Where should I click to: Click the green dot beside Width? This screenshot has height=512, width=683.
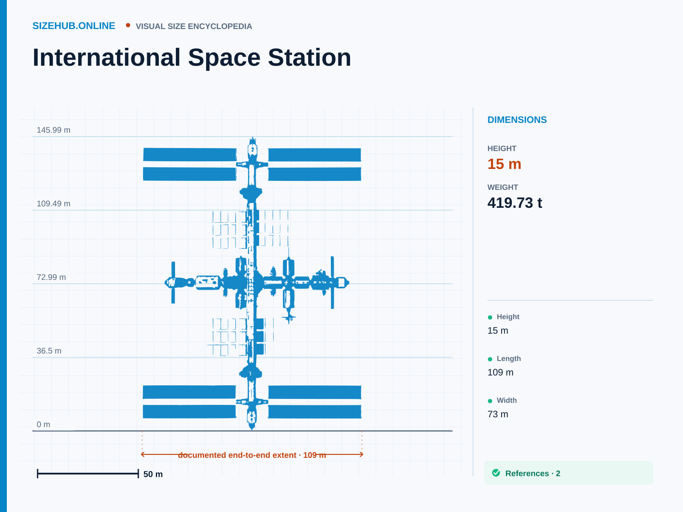click(x=490, y=401)
